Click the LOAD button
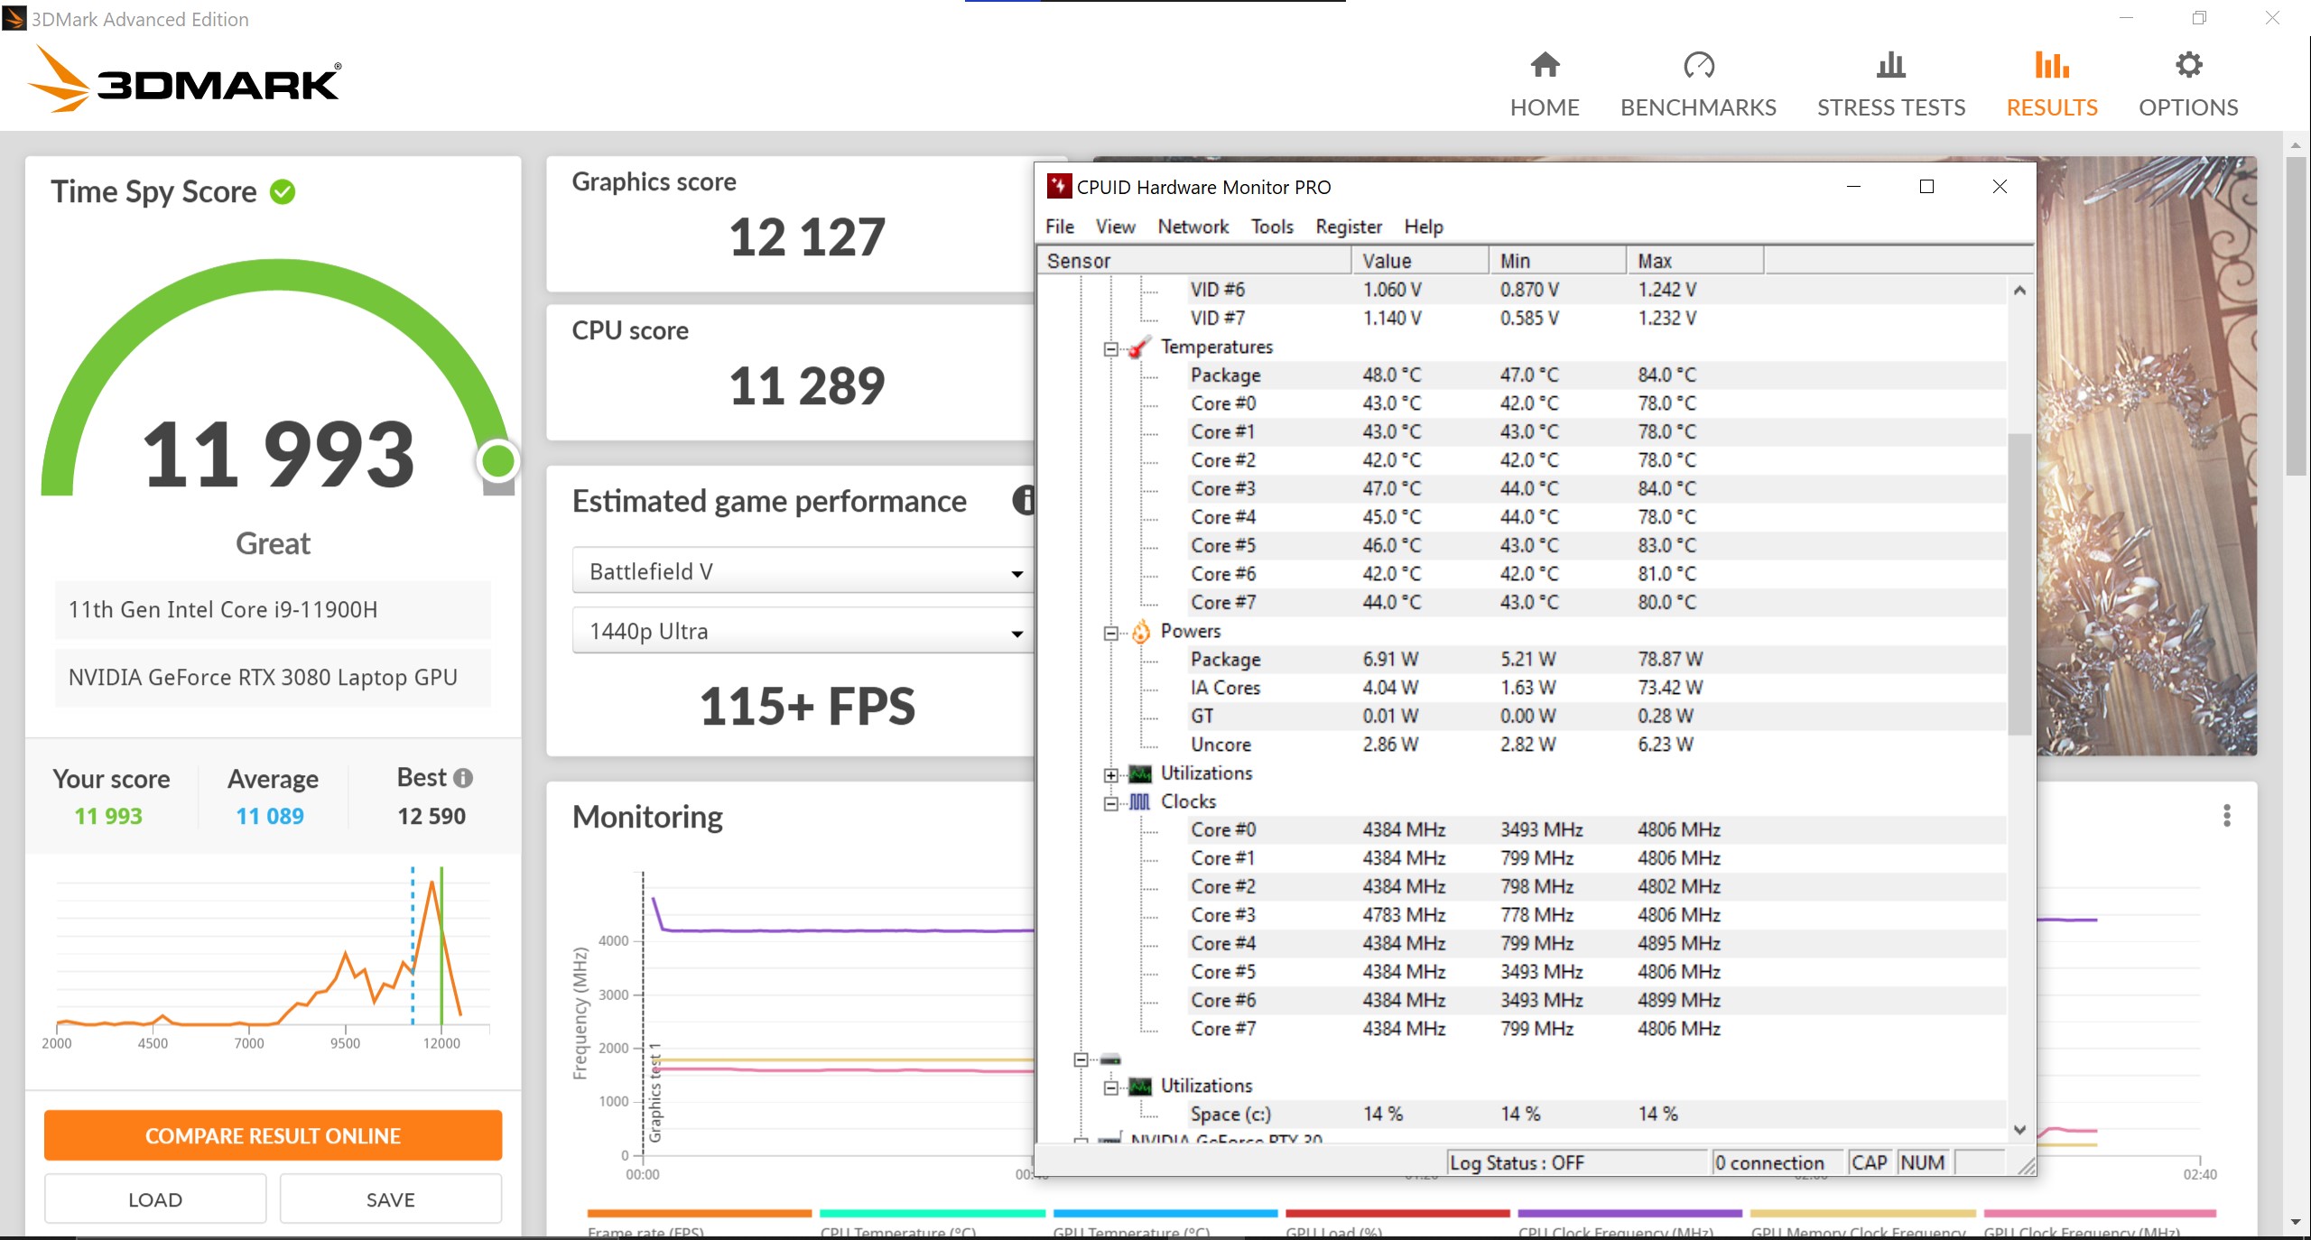2311x1240 pixels. (155, 1199)
